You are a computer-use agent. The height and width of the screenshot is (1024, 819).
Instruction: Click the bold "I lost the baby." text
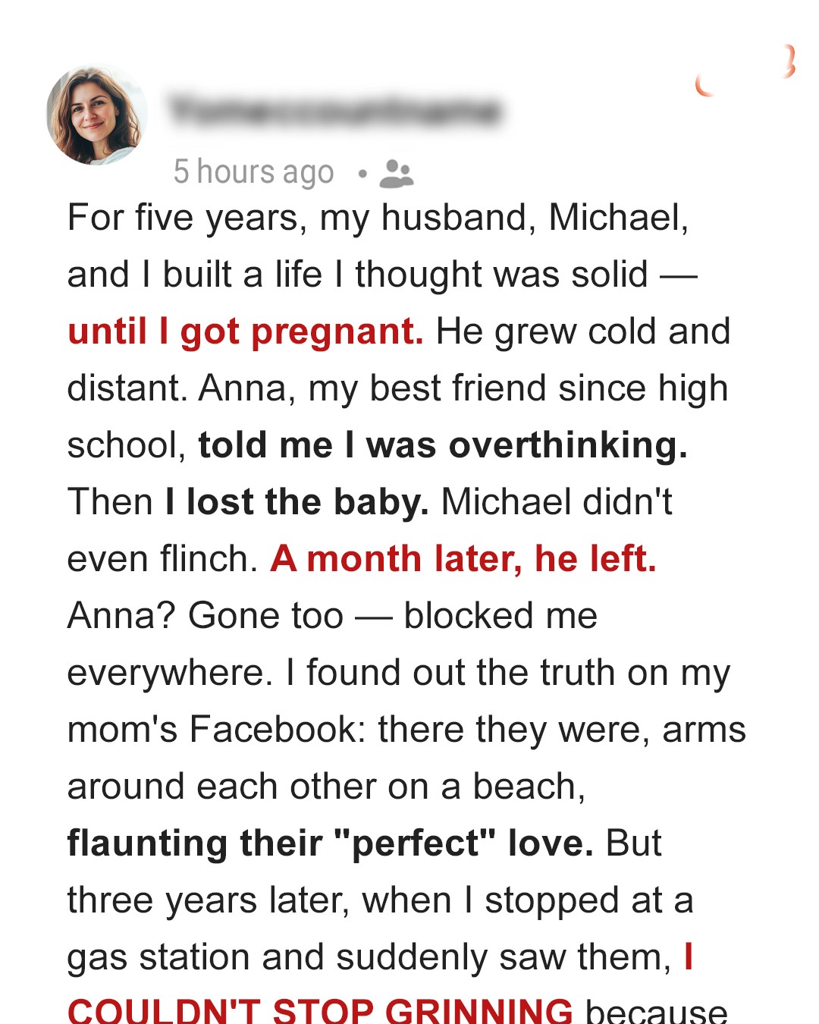[297, 502]
